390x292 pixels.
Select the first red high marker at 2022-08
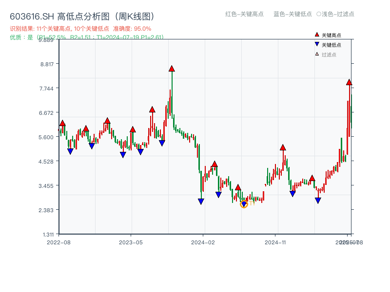(62, 123)
